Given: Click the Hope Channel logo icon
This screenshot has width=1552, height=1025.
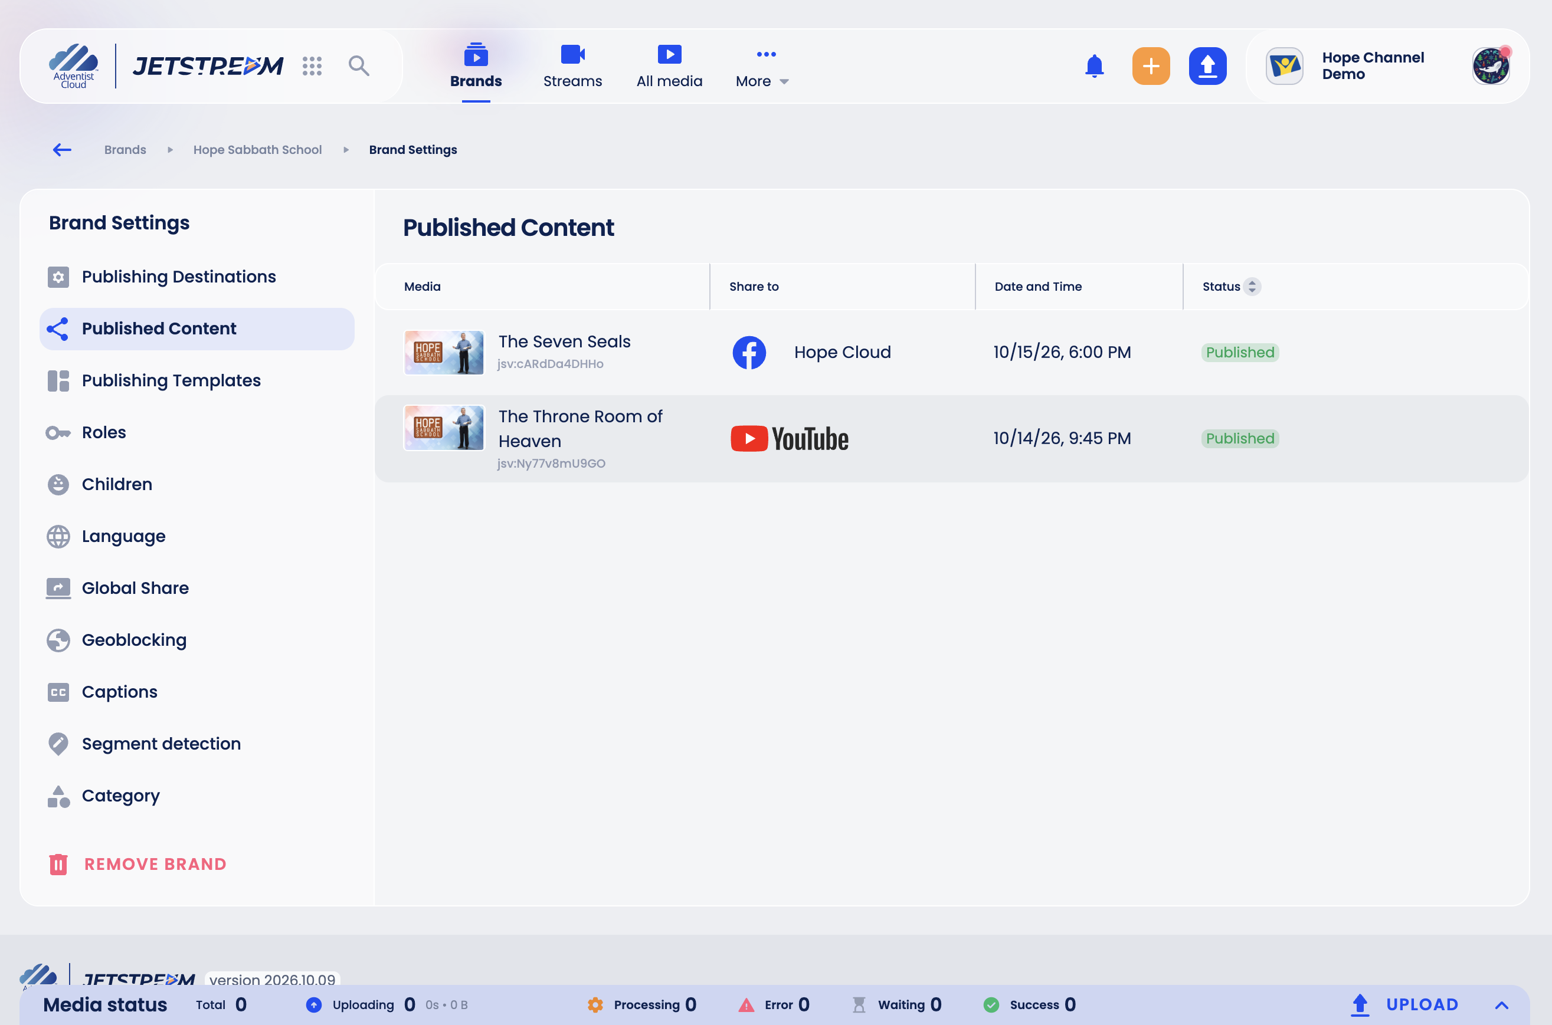Looking at the screenshot, I should point(1284,66).
